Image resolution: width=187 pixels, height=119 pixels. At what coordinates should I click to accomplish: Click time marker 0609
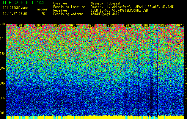click(x=163, y=26)
